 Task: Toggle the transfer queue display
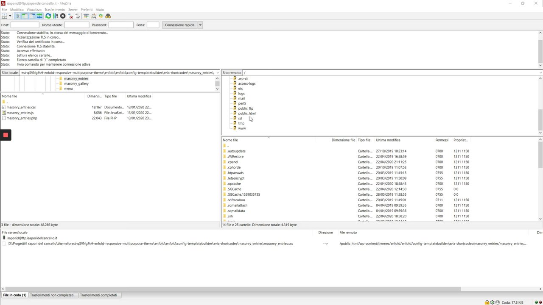point(39,16)
